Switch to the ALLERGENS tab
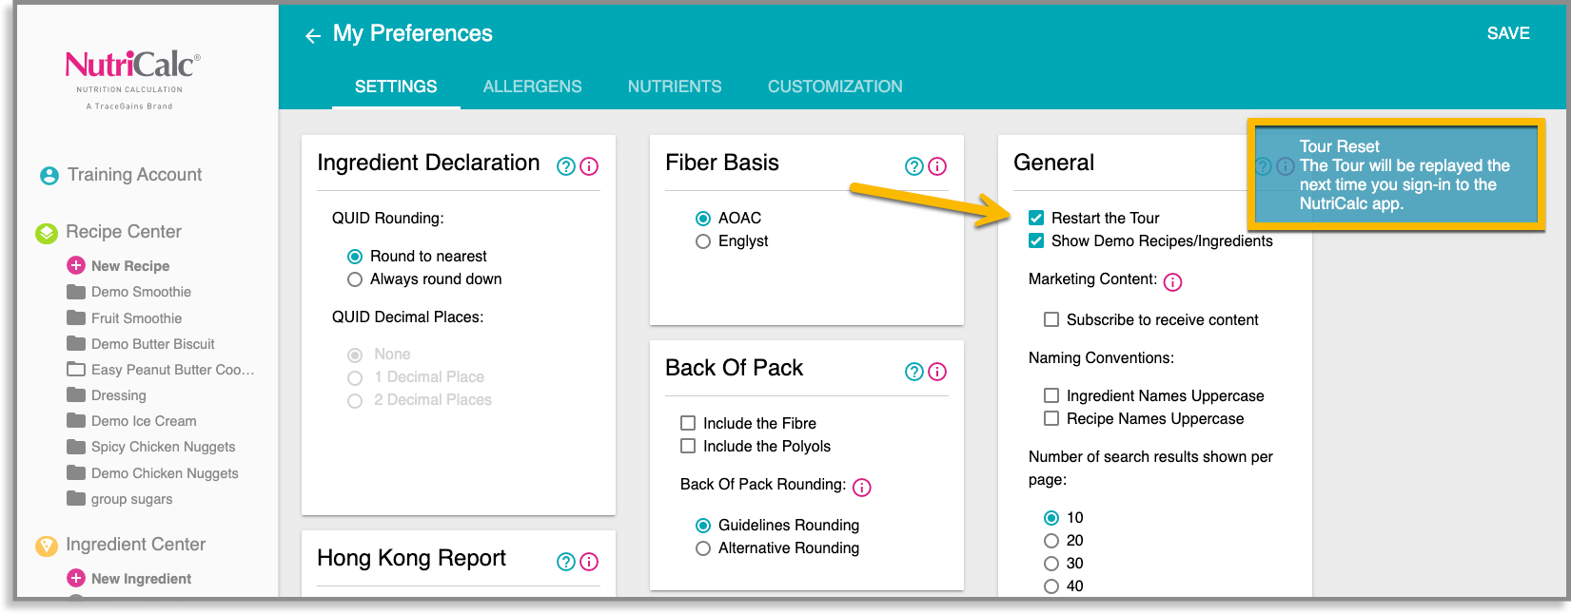This screenshot has width=1571, height=614. [x=532, y=86]
